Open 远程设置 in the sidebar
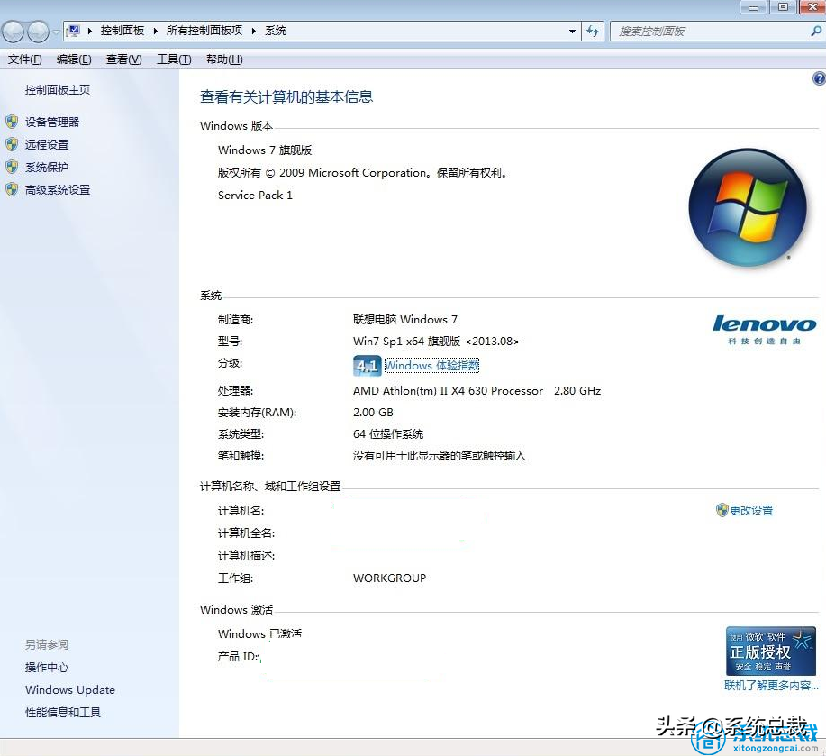The image size is (826, 756). 47,145
